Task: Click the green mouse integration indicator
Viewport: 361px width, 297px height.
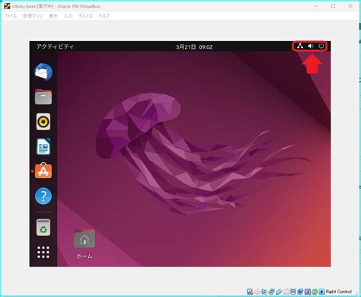Action: coord(315,292)
